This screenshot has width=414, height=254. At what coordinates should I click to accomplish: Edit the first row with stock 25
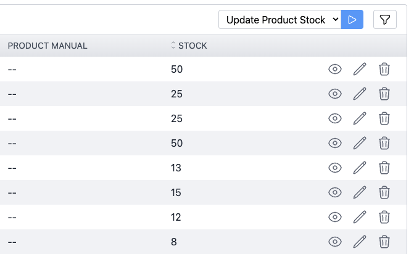pos(360,94)
